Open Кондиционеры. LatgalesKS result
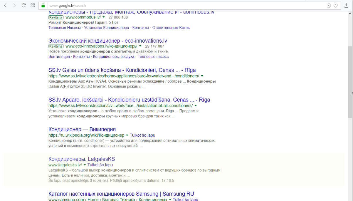Image resolution: width=353 pixels, height=201 pixels. 82,159
